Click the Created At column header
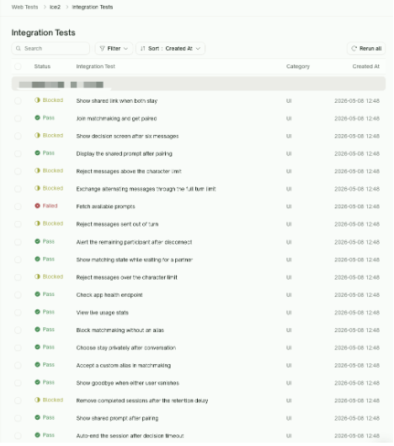This screenshot has width=394, height=446. (x=366, y=67)
